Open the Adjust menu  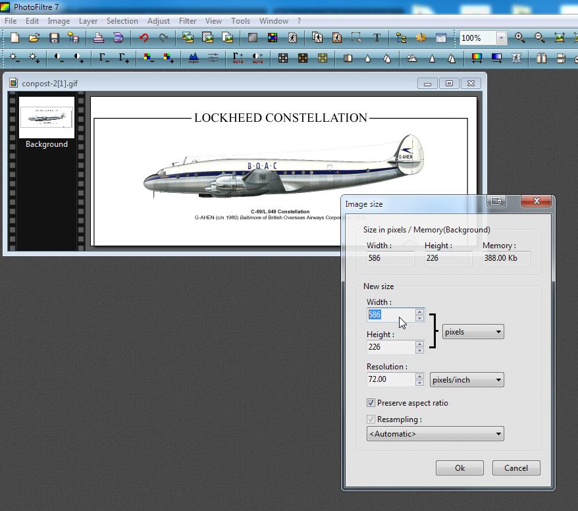point(159,21)
